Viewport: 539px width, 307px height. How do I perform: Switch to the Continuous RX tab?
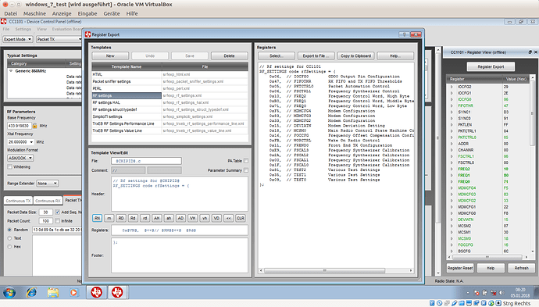tap(48, 201)
